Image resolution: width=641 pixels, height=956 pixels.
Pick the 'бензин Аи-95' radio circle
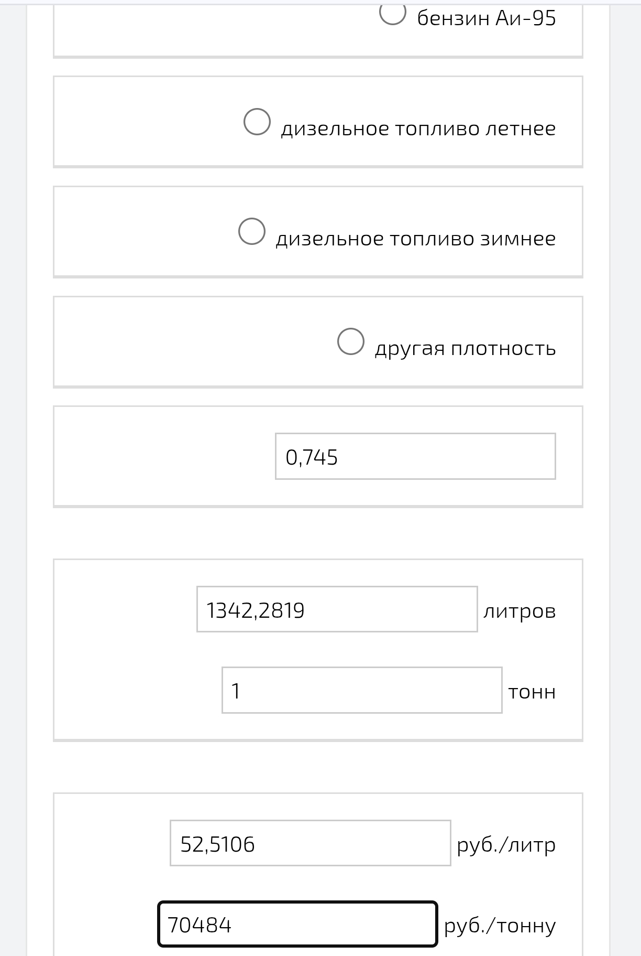click(x=393, y=13)
